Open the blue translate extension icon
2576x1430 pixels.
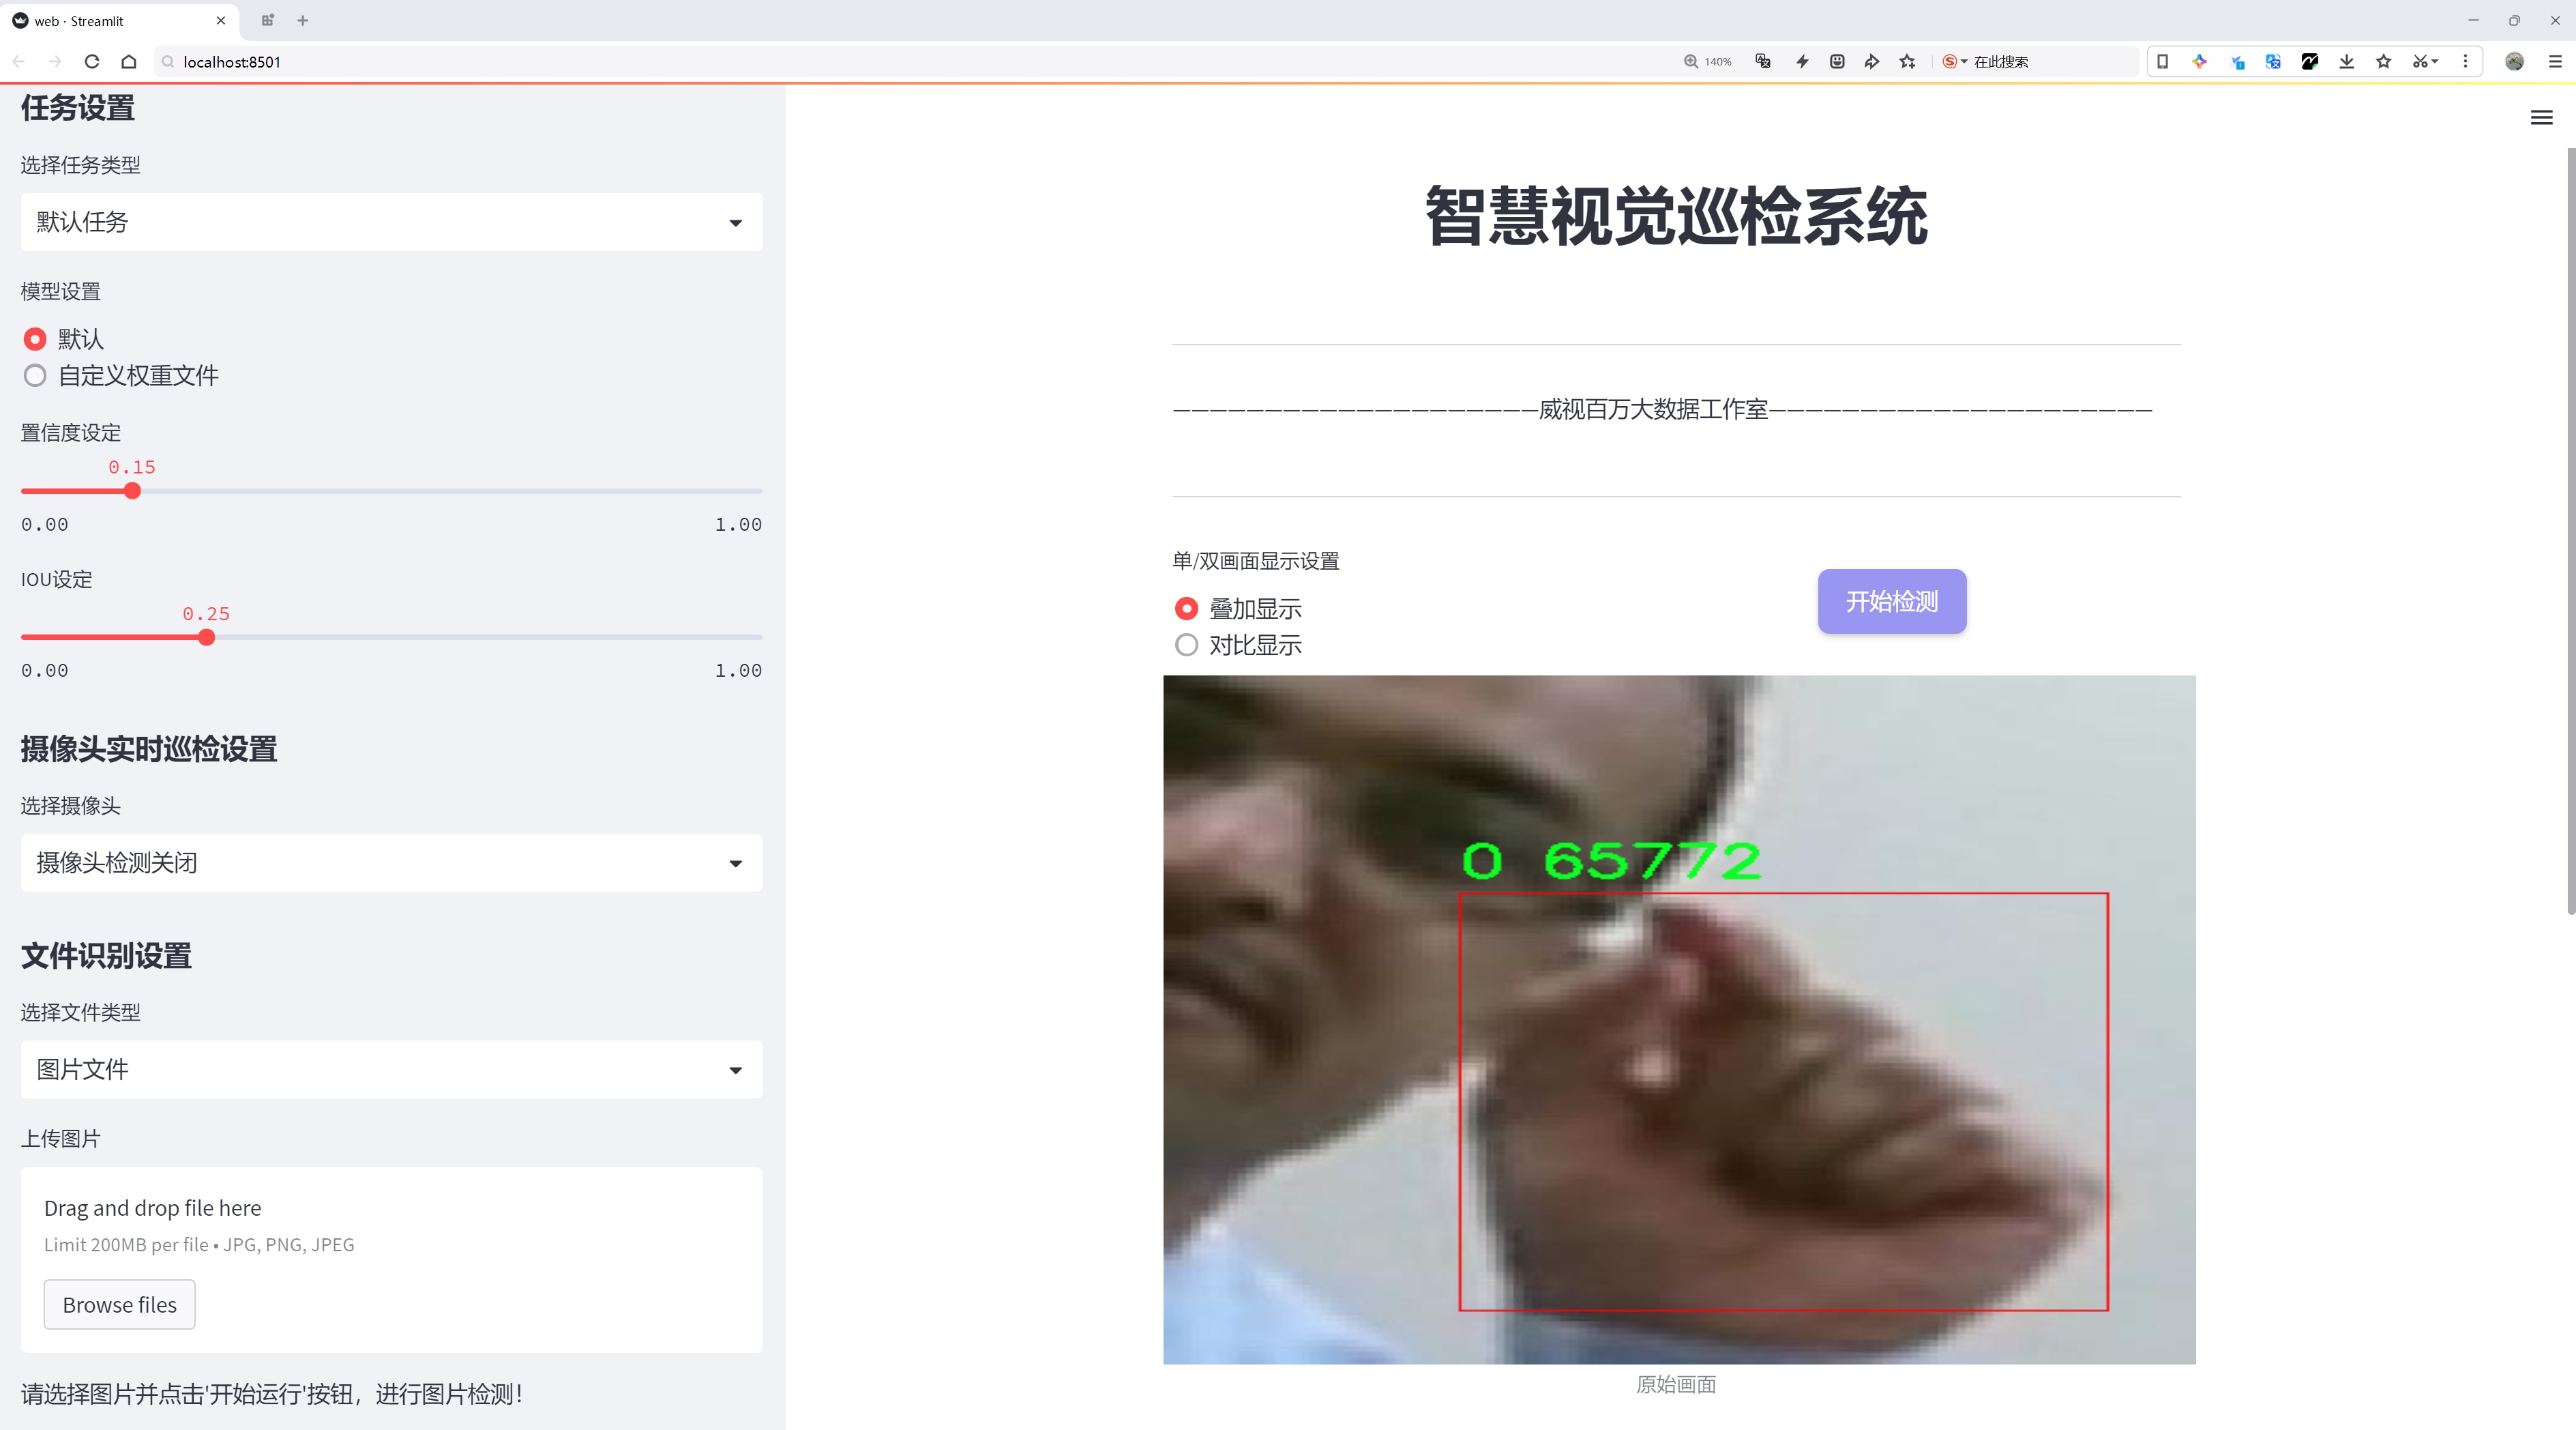tap(2273, 62)
